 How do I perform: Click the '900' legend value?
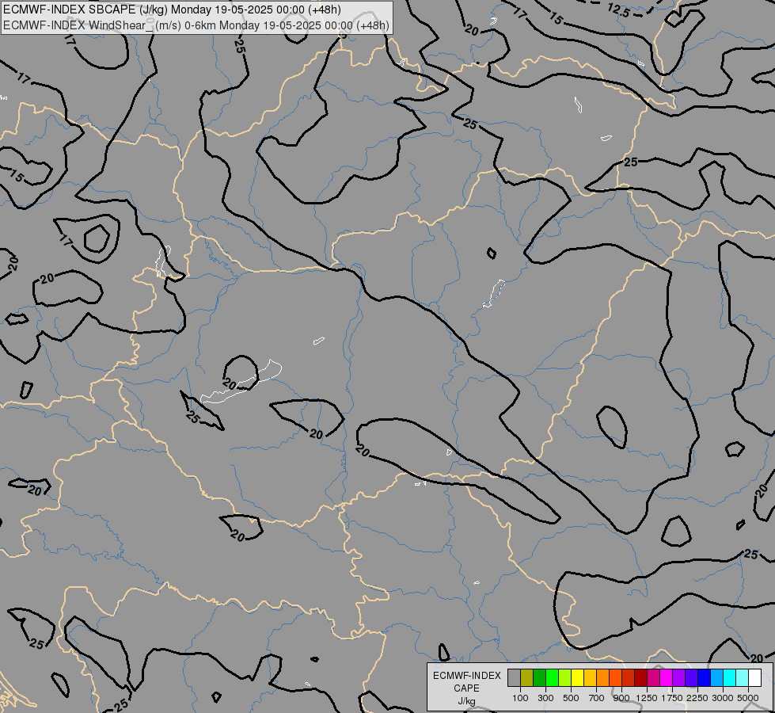[621, 698]
